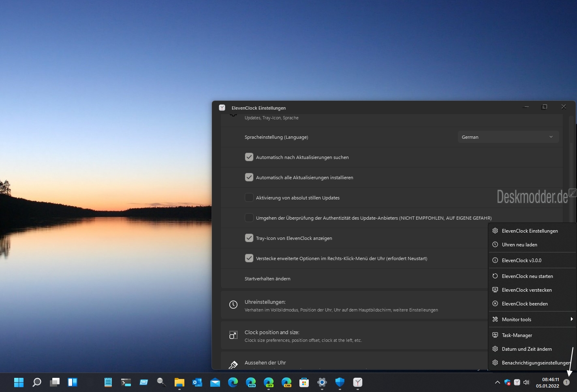Launch Windows Terminal from the taskbar
The height and width of the screenshot is (392, 577).
(x=126, y=382)
